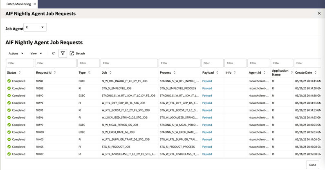Open Payload link for request 10396

coord(207,118)
